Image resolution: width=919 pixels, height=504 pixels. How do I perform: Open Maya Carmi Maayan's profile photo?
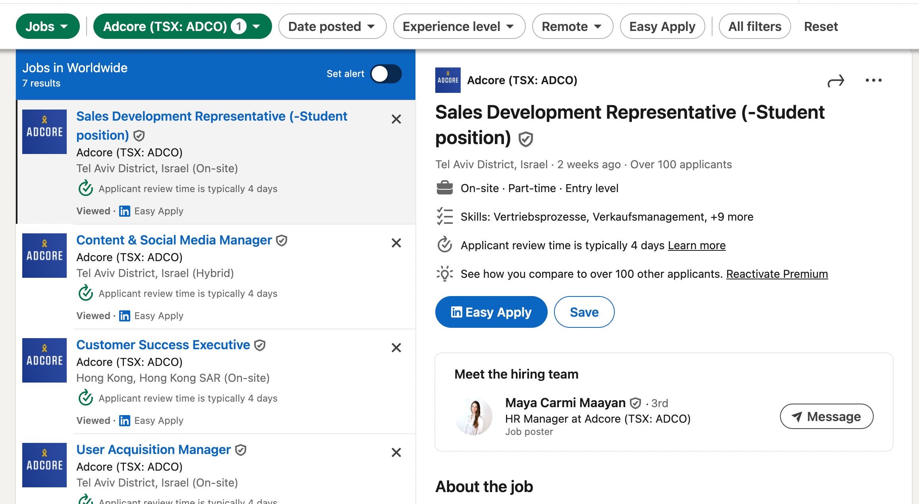pos(473,416)
